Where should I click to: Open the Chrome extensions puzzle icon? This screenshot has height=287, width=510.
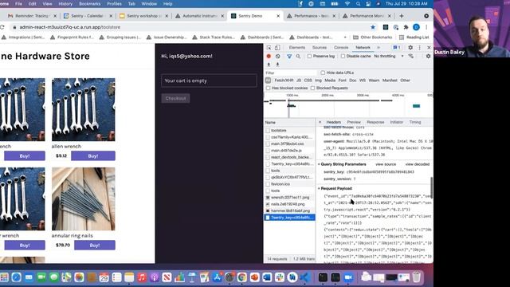coord(406,27)
